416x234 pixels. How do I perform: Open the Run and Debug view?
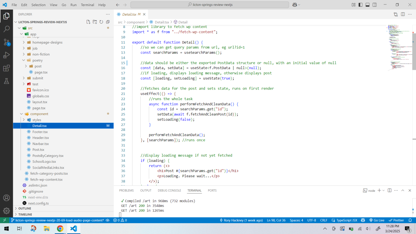[6, 55]
